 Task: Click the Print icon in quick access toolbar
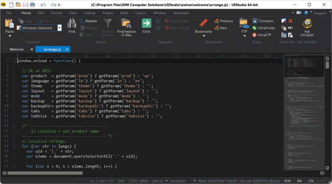tap(32, 4)
